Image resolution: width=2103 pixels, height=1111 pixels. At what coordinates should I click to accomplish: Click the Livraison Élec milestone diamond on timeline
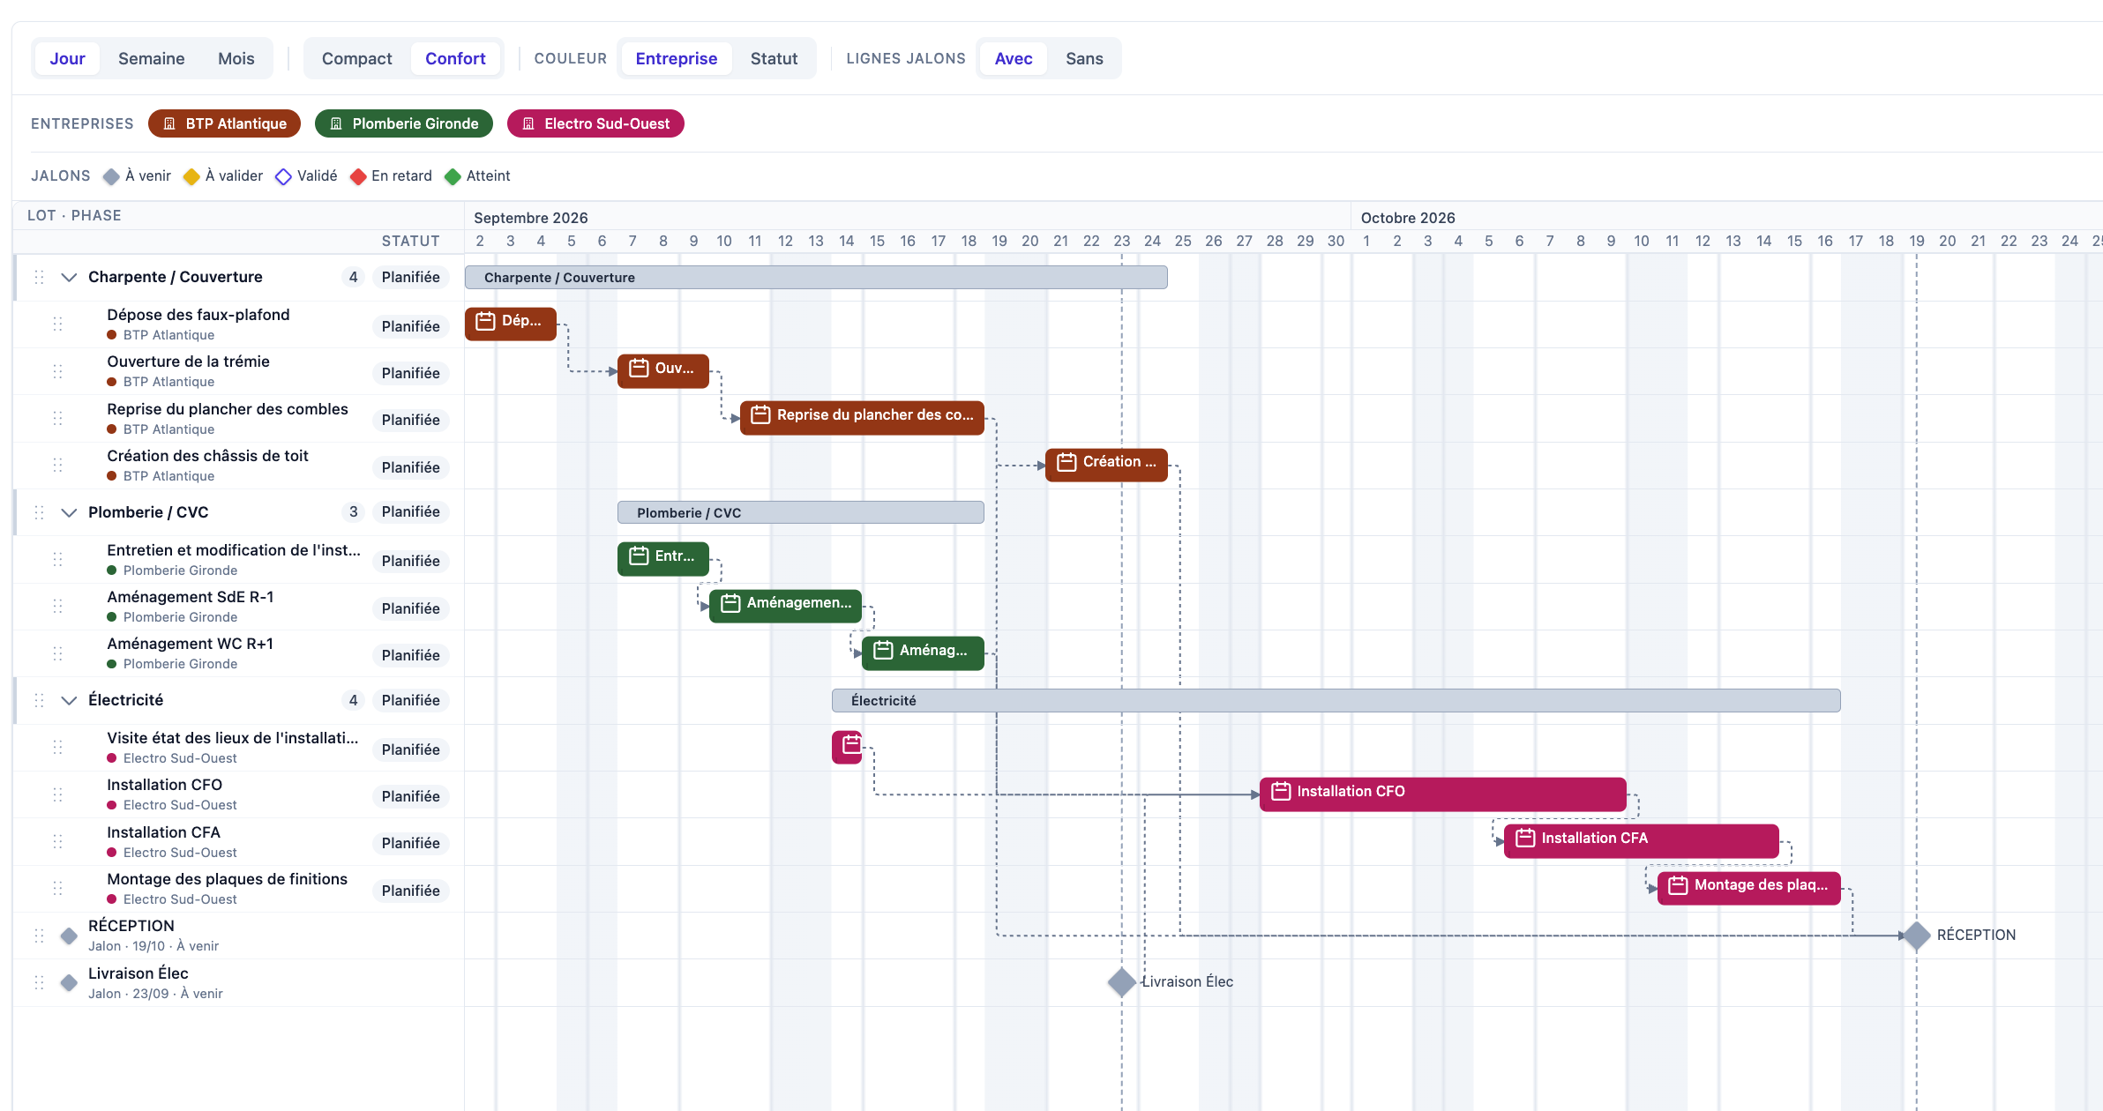pyautogui.click(x=1122, y=982)
